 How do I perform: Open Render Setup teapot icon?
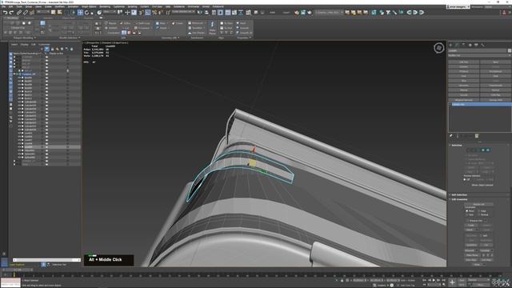pos(297,13)
